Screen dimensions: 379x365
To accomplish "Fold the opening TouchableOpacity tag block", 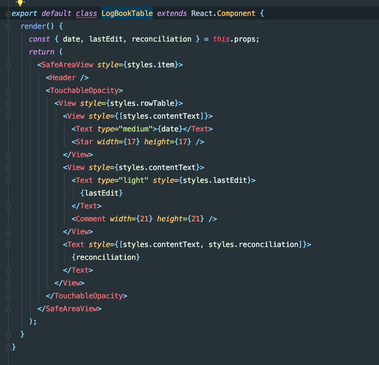I will click(8, 91).
